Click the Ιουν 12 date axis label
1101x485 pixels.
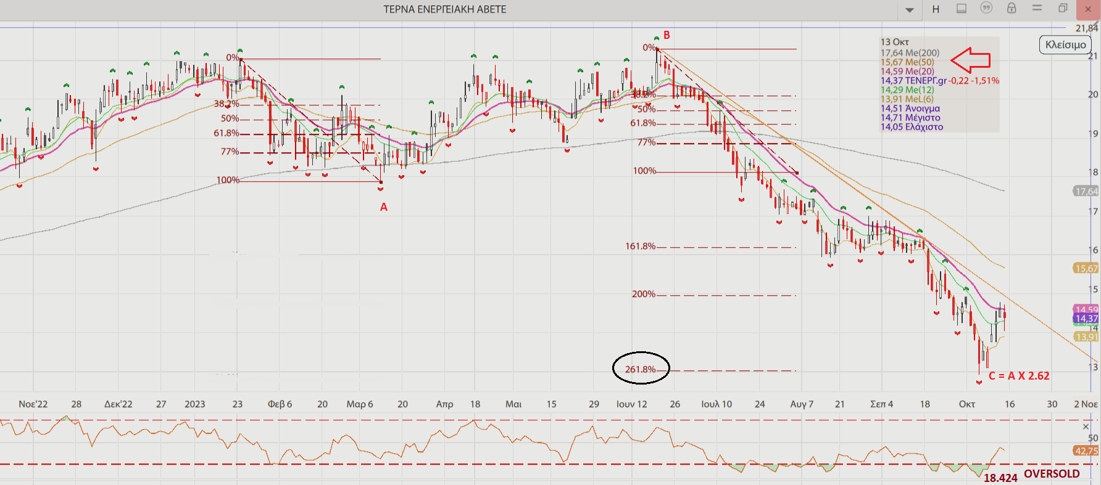(x=631, y=404)
